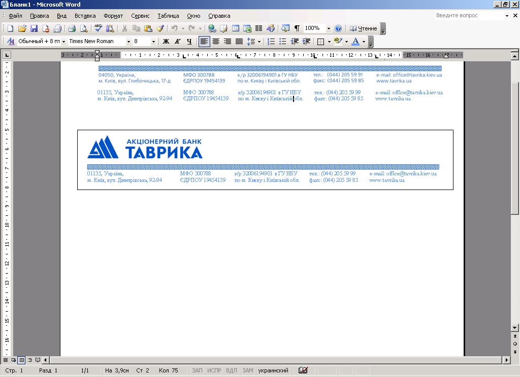This screenshot has width=520, height=377.
Task: Switch to the Outline view button
Action: [30, 360]
